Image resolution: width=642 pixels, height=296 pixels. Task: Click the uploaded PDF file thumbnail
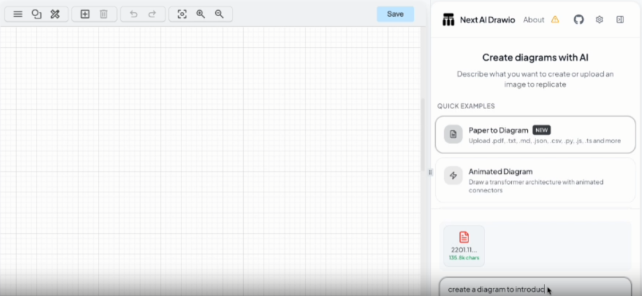tap(464, 246)
